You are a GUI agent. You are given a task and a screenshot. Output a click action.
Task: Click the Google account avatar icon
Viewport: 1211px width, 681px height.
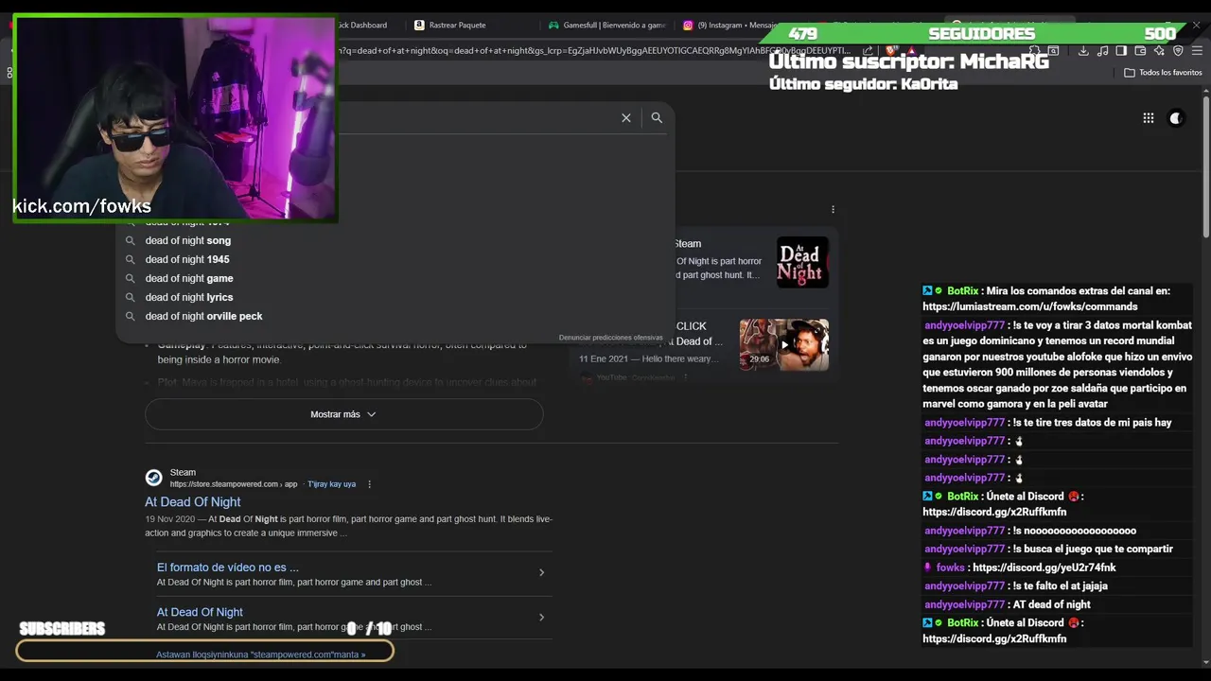pos(1176,118)
